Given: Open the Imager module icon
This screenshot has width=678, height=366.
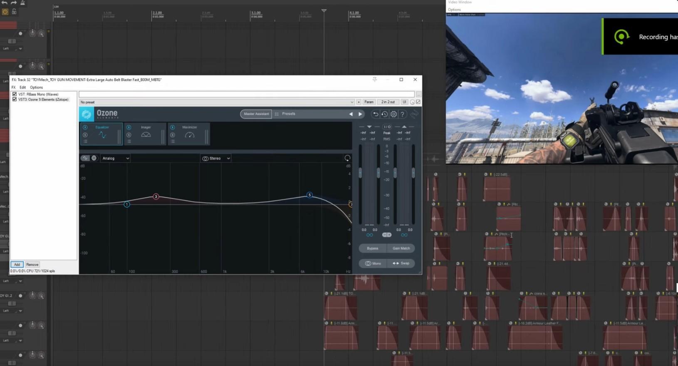Looking at the screenshot, I should point(146,135).
